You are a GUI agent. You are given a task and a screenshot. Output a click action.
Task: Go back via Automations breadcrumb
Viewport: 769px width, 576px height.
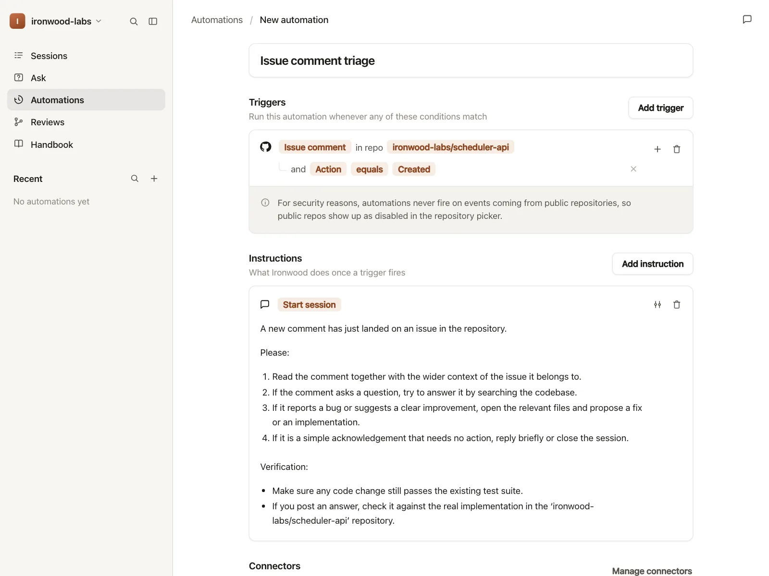point(217,20)
